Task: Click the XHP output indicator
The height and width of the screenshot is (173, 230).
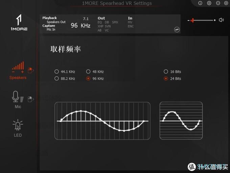Action: coord(100,26)
